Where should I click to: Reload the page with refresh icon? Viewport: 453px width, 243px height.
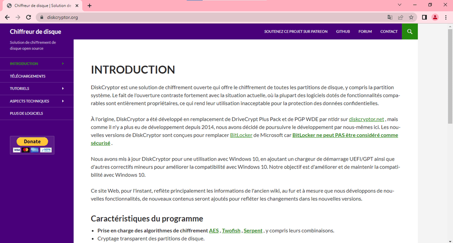pos(28,17)
